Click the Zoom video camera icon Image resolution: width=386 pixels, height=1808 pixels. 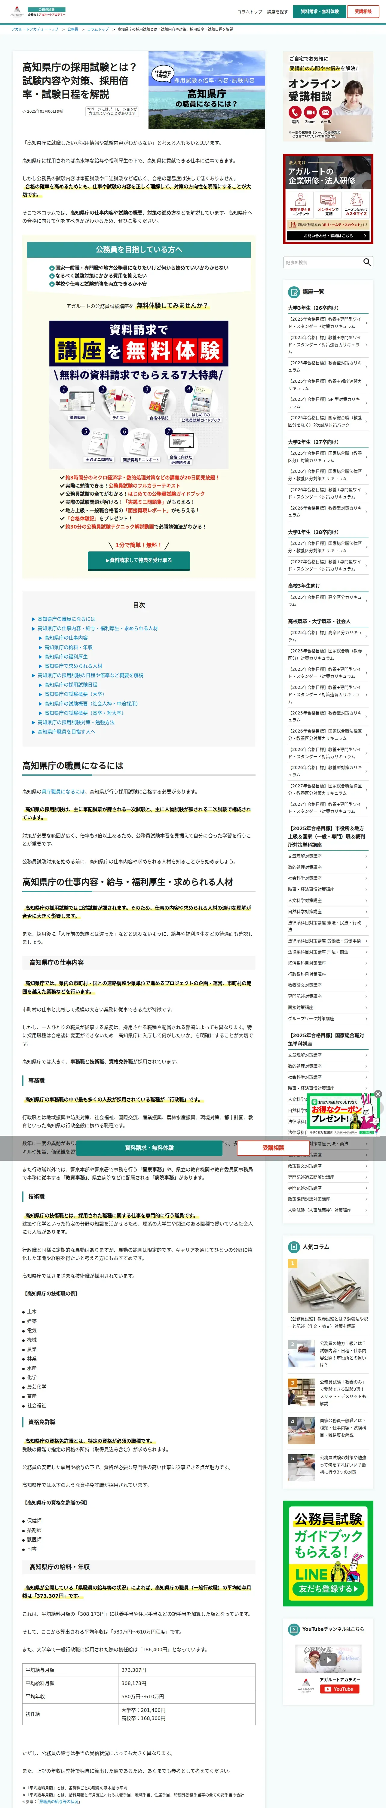click(310, 112)
